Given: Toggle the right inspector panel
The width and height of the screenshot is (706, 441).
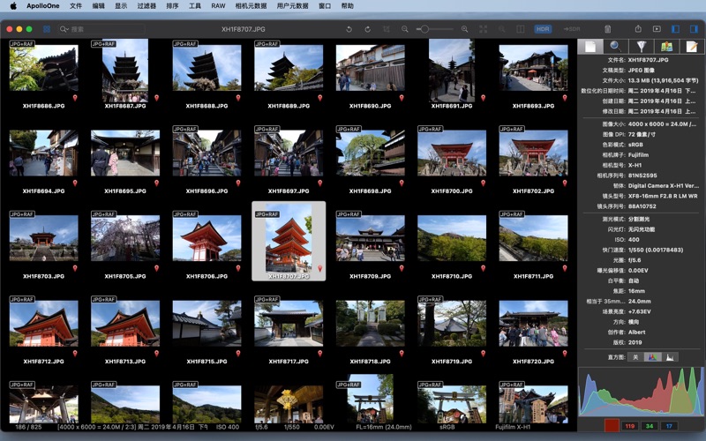Looking at the screenshot, I should click(694, 29).
